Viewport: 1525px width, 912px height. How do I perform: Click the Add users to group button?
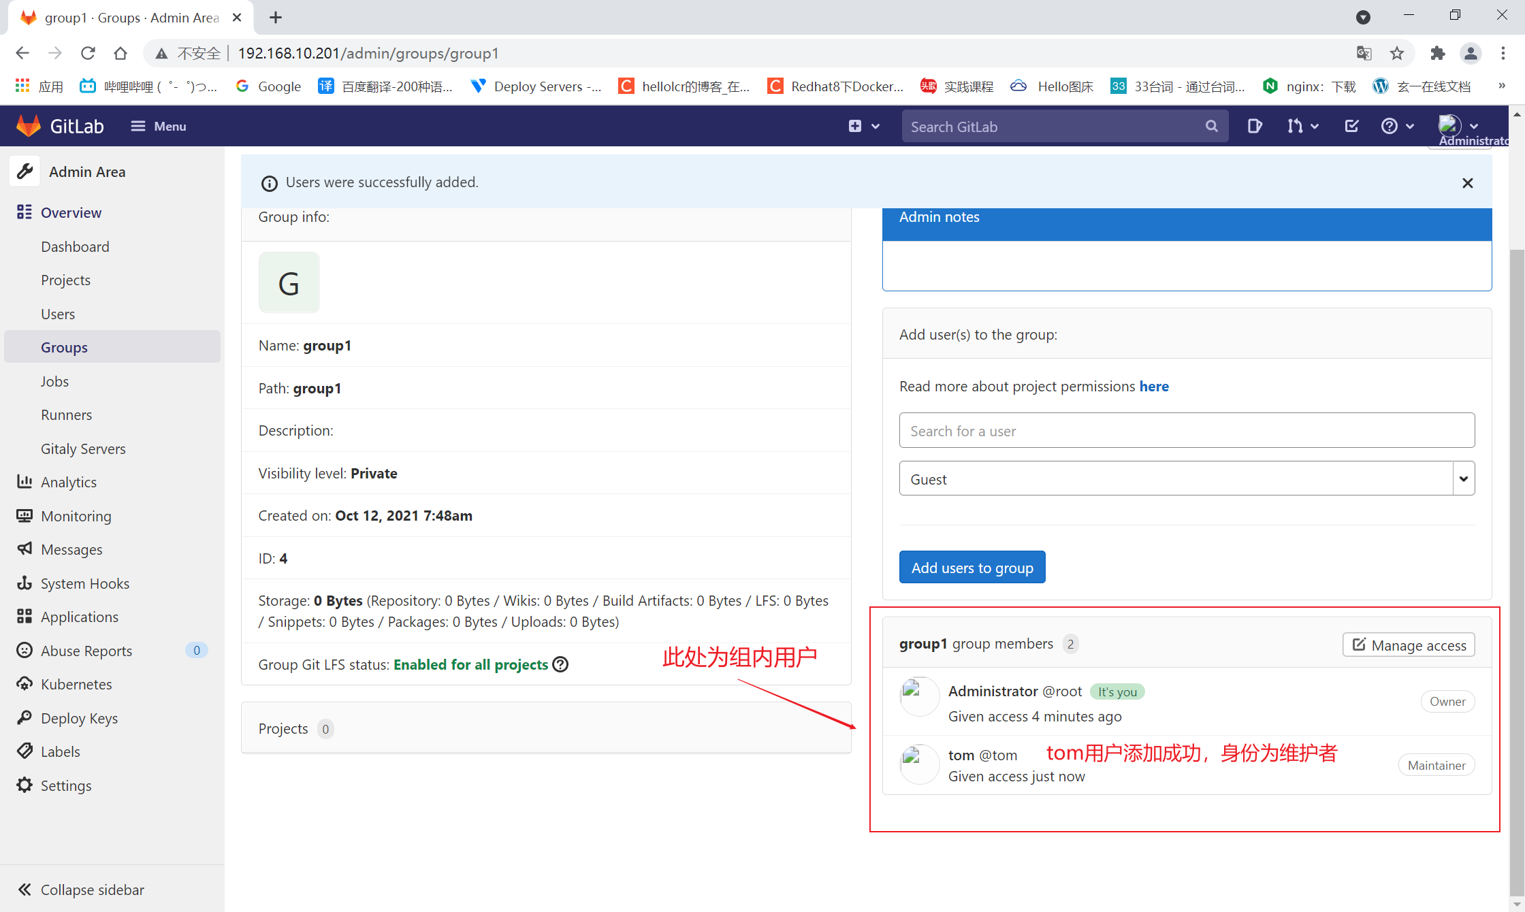point(972,567)
